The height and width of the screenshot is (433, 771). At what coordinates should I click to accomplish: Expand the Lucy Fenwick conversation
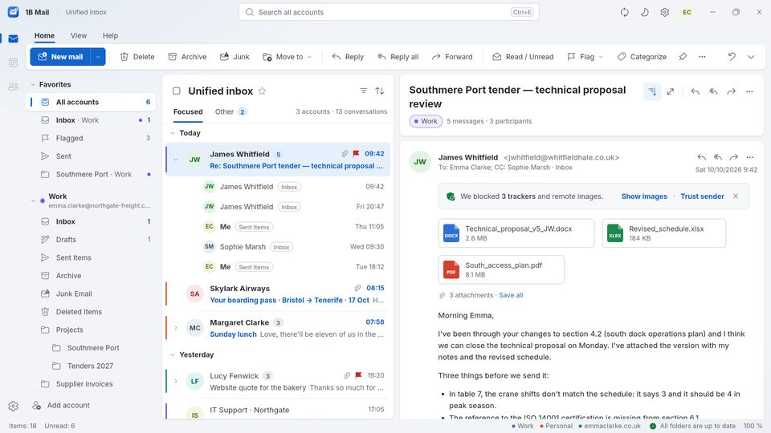[176, 380]
